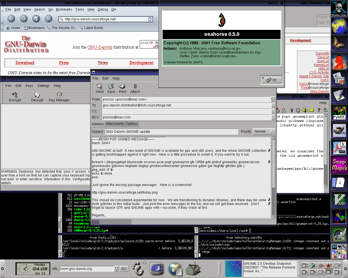Save the mail draft
This screenshot has height=278, width=348.
[111, 89]
